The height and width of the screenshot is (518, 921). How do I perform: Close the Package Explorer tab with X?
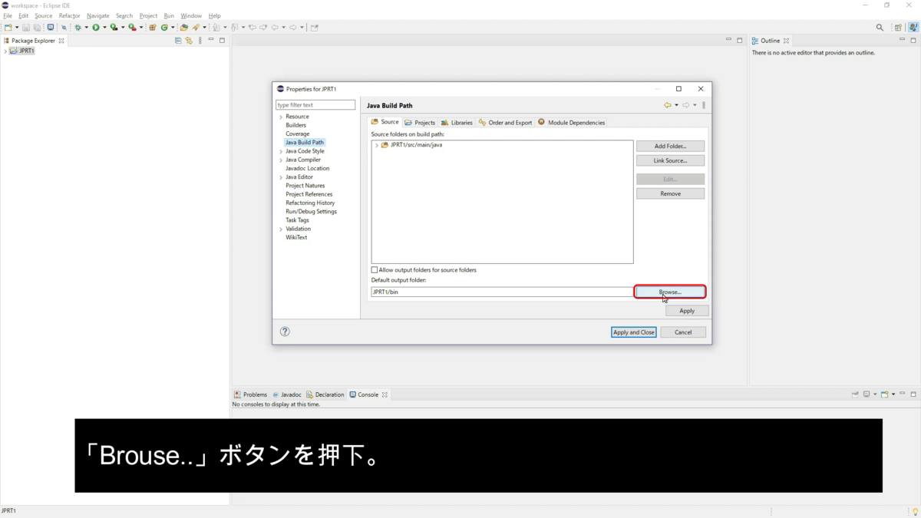pyautogui.click(x=61, y=41)
